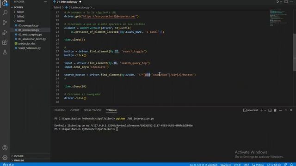Change line endings via CRLF
The height and width of the screenshot is (166, 296).
coord(246,165)
